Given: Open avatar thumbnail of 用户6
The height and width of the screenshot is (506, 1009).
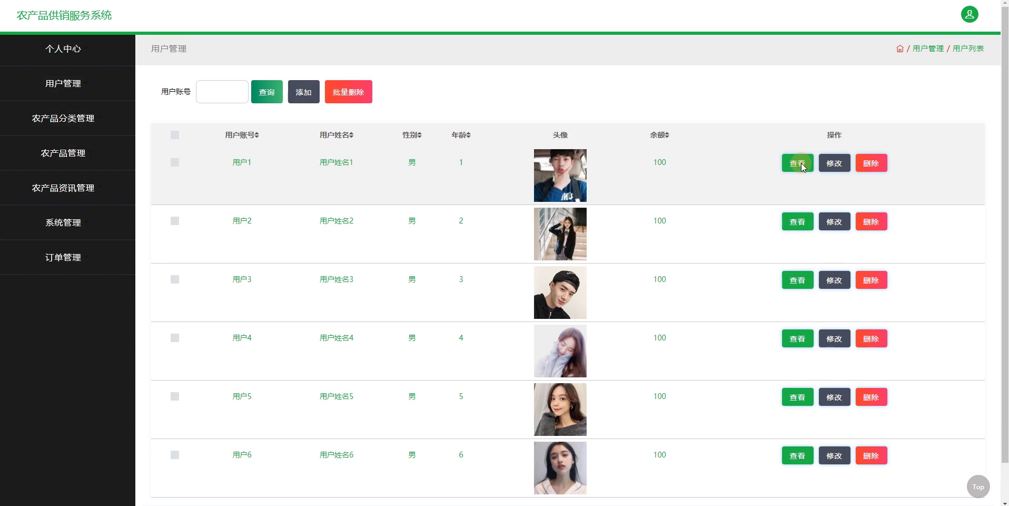Looking at the screenshot, I should 560,468.
